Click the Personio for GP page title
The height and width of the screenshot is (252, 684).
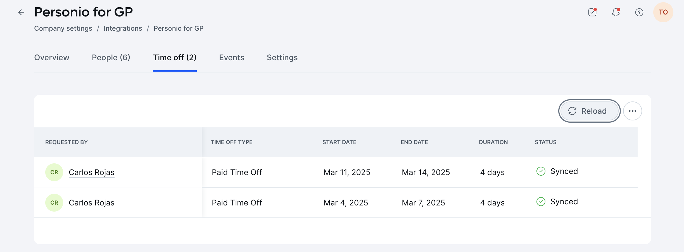pyautogui.click(x=84, y=12)
